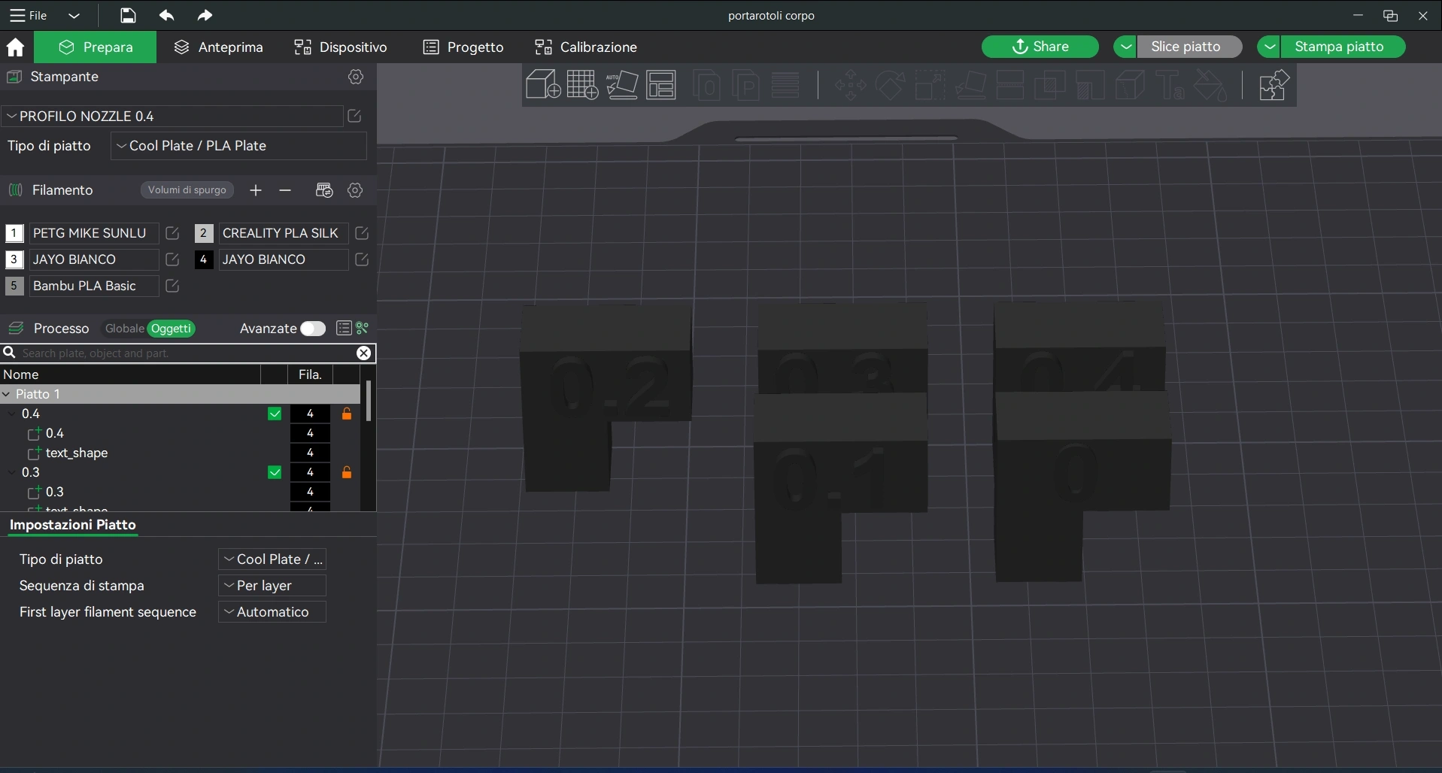This screenshot has width=1442, height=773.
Task: Open printer settings gear icon
Action: (x=356, y=77)
